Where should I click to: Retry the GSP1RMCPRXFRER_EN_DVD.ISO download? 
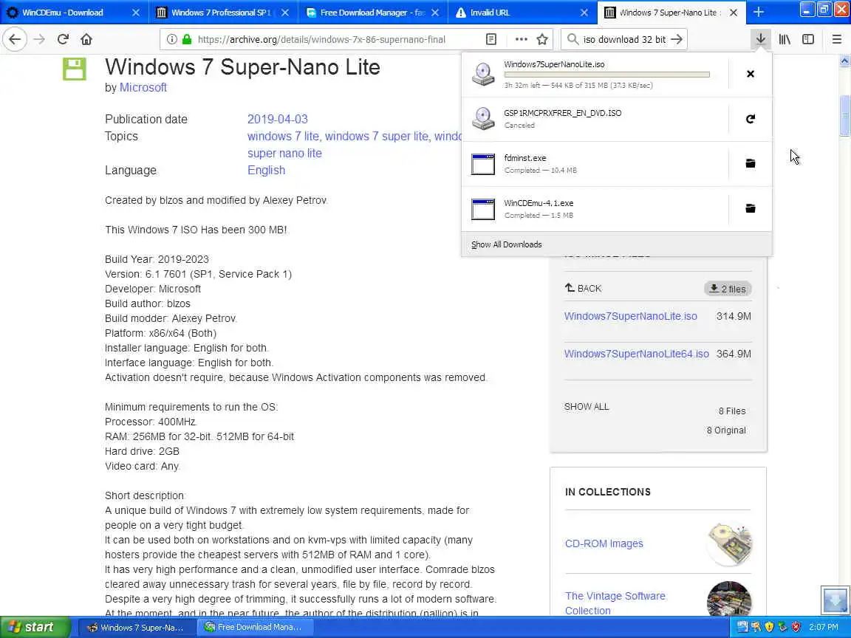click(x=751, y=119)
